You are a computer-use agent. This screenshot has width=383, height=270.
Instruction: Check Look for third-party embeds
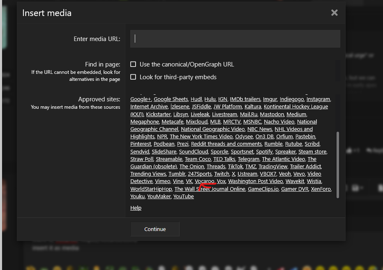[133, 77]
